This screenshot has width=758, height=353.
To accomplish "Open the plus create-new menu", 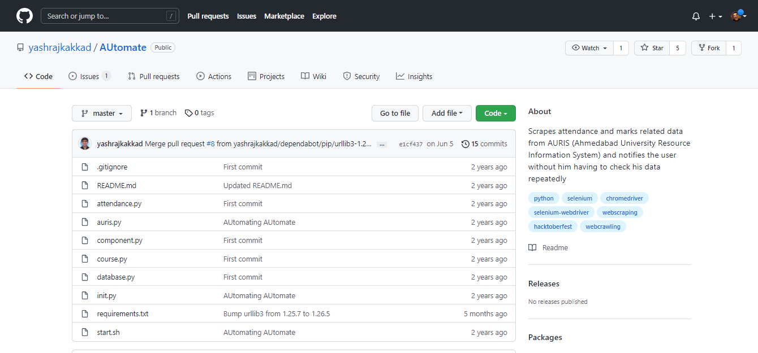I will point(715,16).
